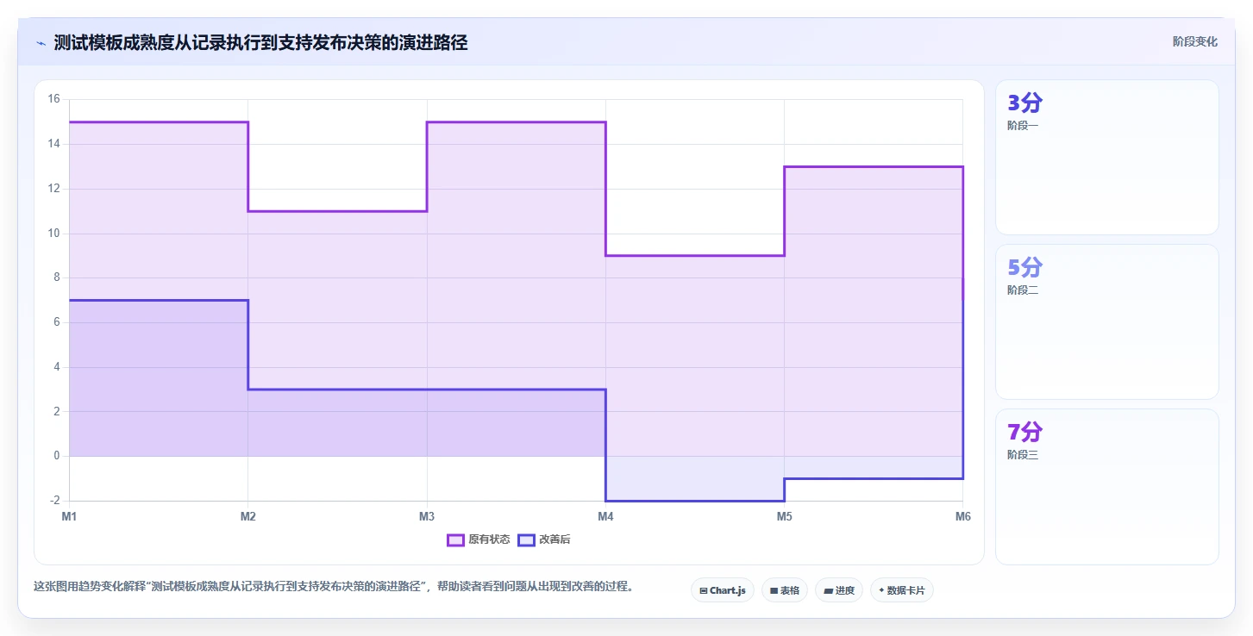
Task: Click the purple 原有状态 legend swatch
Action: coord(455,540)
